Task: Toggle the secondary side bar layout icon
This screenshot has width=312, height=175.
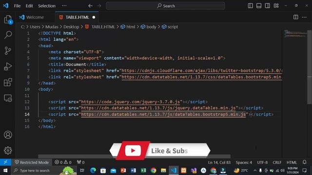Action: (268, 5)
